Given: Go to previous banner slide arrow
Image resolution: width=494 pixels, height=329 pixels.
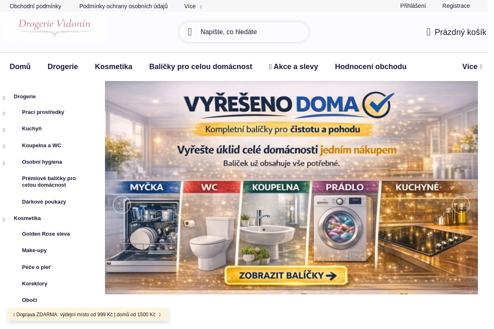Looking at the screenshot, I should [x=122, y=204].
